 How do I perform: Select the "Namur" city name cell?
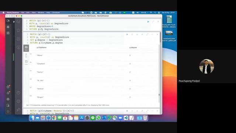pyautogui.click(x=40, y=72)
